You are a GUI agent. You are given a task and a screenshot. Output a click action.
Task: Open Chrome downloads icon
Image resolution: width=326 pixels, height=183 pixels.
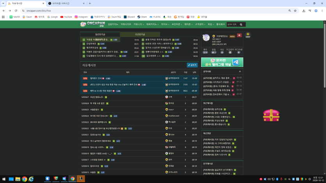[303, 11]
